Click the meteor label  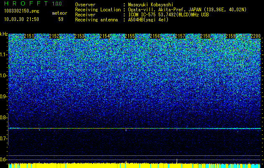tap(60, 13)
